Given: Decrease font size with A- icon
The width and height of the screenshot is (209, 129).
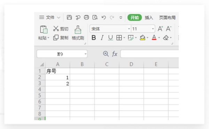Looking at the screenshot, I should pyautogui.click(x=169, y=29).
